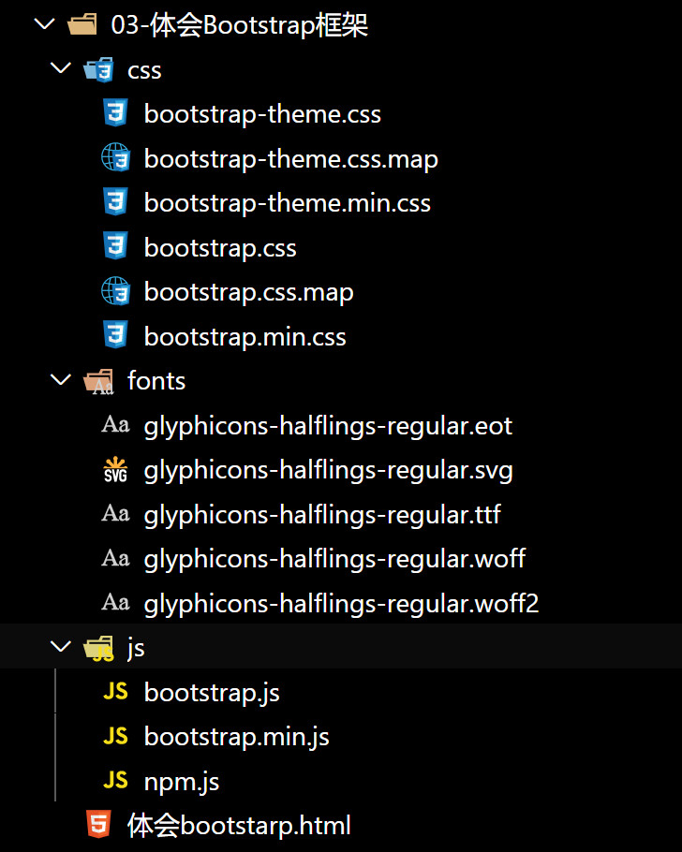This screenshot has width=682, height=852.
Task: Click font icon of glyphicons-halflings-regular.woff2
Action: click(115, 603)
